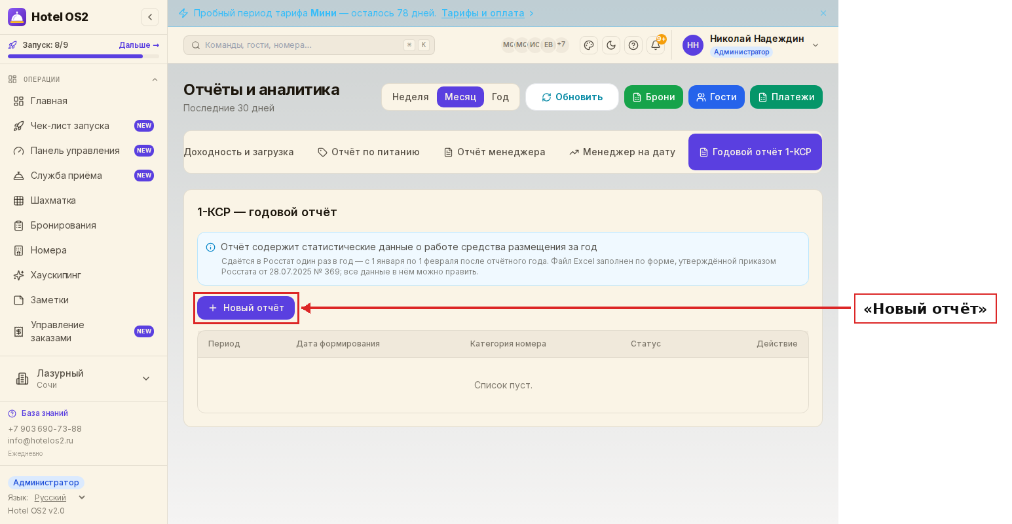
Task: Dismiss the trial period banner
Action: tap(823, 13)
